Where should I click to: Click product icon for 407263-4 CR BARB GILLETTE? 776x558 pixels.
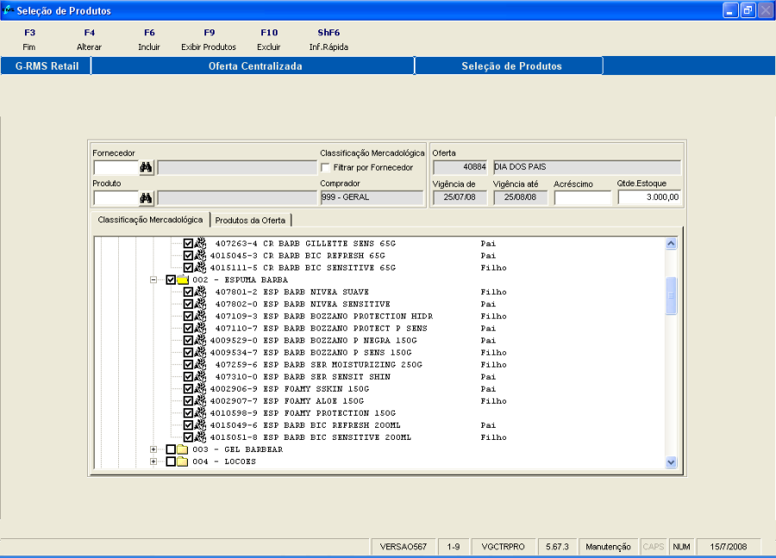[200, 243]
